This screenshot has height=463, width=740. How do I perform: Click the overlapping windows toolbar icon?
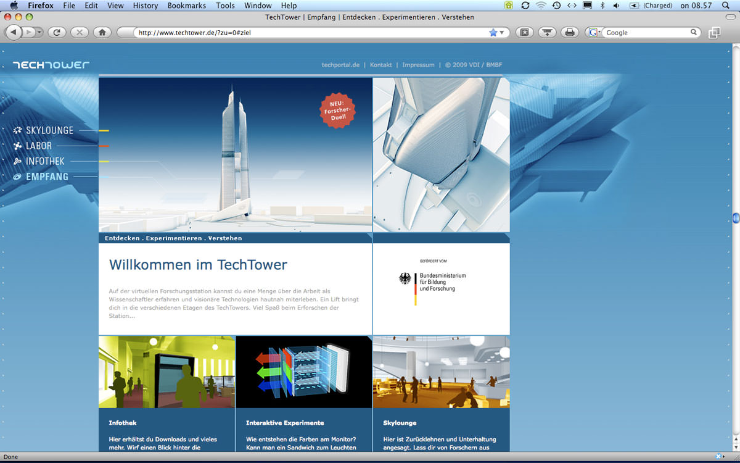[715, 33]
